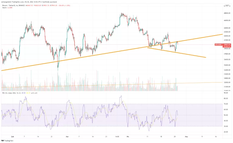Click the 50.00 midline value on RSI scale
The width and height of the screenshot is (233, 143).
[226, 115]
